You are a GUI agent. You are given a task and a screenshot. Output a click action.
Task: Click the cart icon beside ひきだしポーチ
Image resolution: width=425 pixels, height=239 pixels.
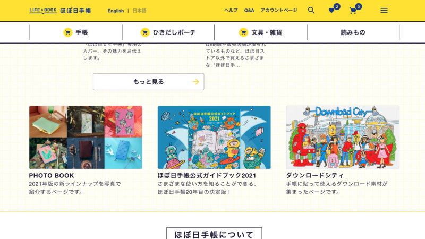145,32
